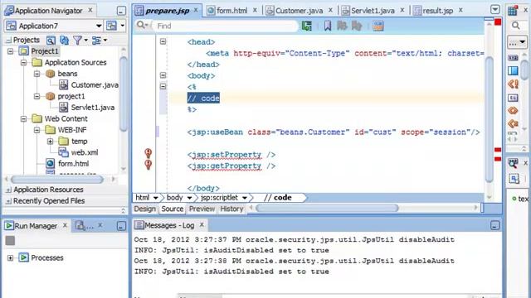Click the error marker beside jsp:getProperty
The image size is (531, 298).
(x=148, y=165)
